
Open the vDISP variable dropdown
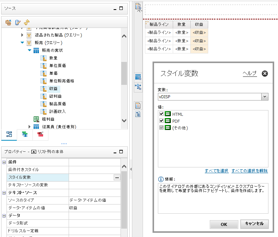265,97
